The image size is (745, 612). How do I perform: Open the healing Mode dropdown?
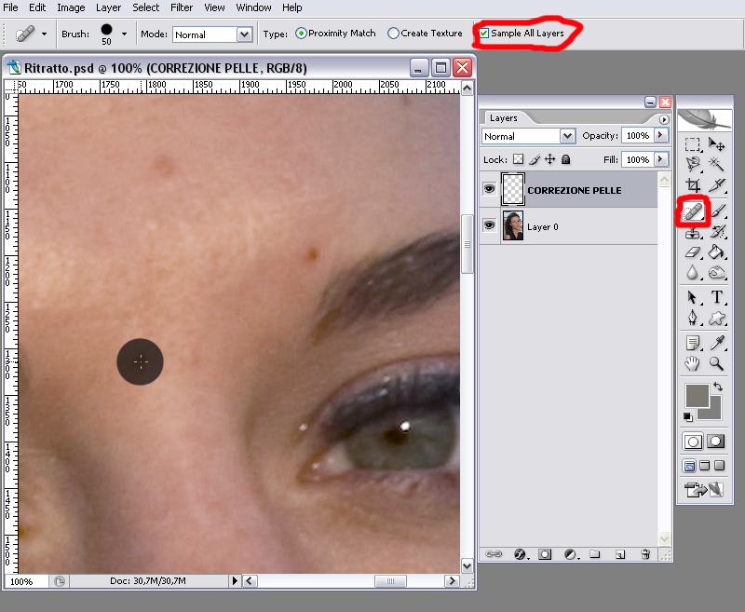pyautogui.click(x=244, y=34)
